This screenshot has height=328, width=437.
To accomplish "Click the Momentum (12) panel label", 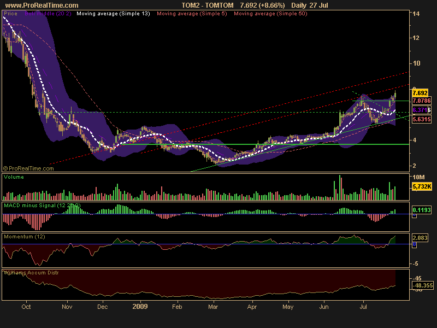I will (x=25, y=237).
